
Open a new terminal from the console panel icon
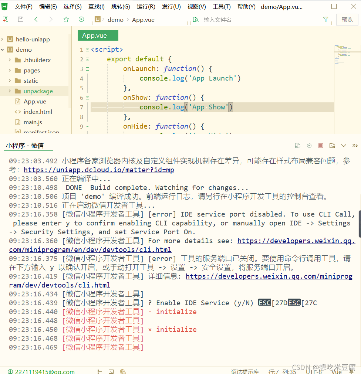[332, 146]
